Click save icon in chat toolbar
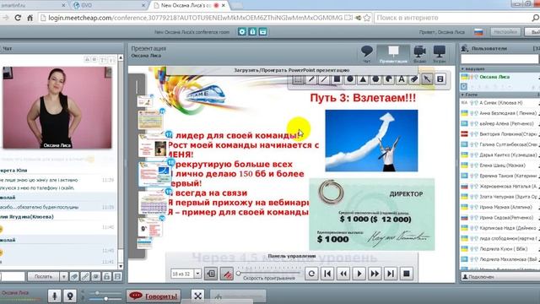Viewport: 540px width, 304px height. pos(117,276)
